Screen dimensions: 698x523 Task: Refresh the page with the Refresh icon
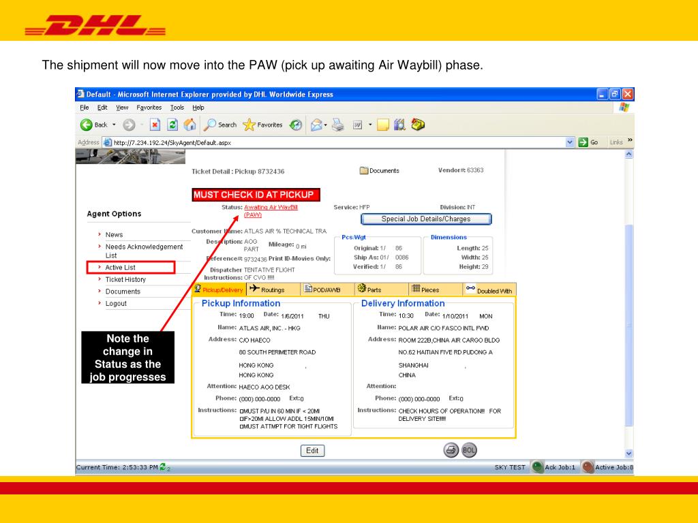[x=172, y=125]
